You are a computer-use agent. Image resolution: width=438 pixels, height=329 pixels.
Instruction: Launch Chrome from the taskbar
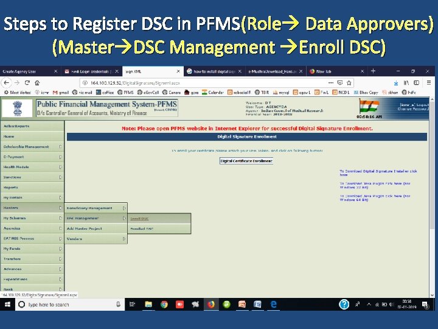pos(164,305)
